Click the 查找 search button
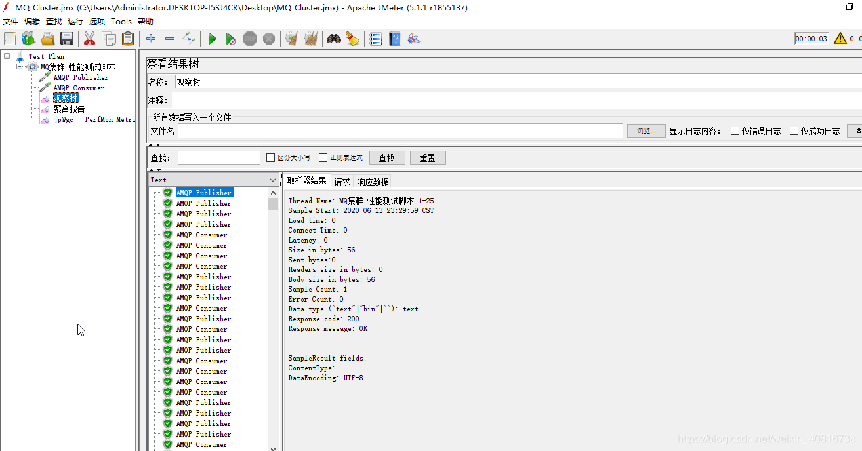This screenshot has width=862, height=451. [387, 158]
